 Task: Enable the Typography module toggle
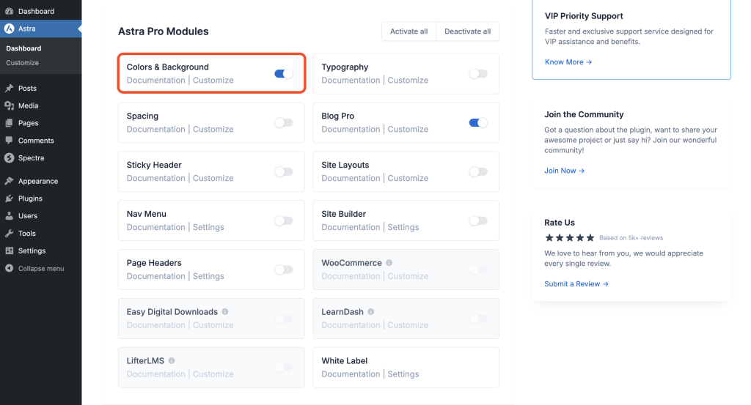(x=478, y=74)
